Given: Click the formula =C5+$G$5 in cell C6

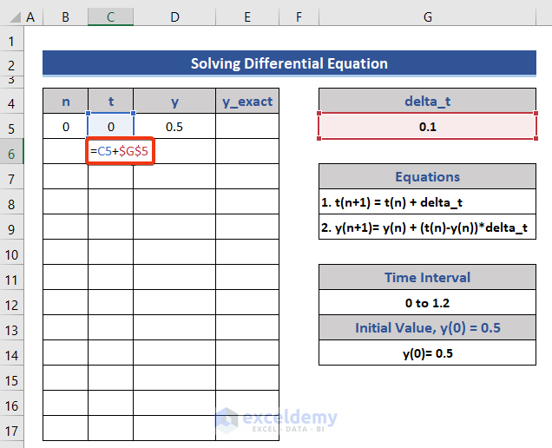Looking at the screenshot, I should click(x=120, y=151).
